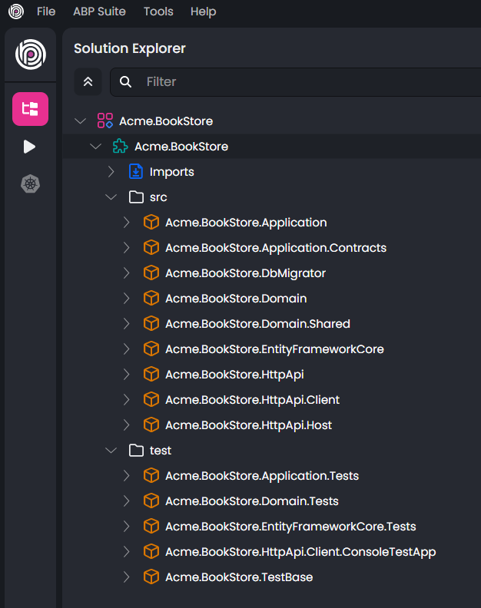Open the Solution Runner play icon

point(30,147)
